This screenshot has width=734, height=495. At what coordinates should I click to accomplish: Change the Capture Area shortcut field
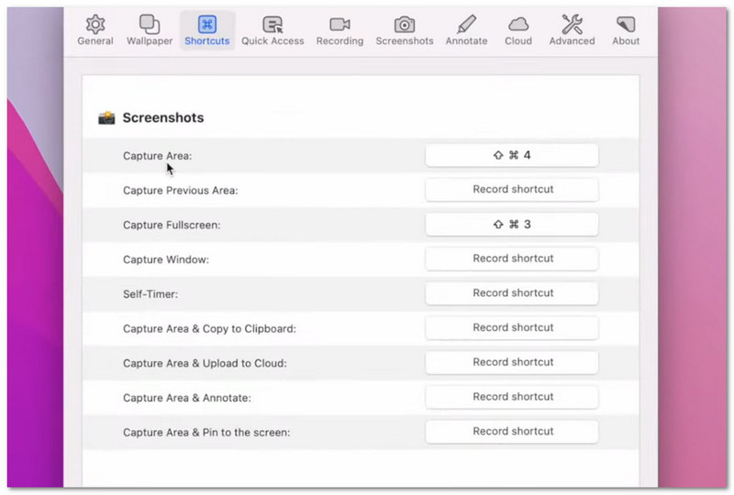point(512,155)
